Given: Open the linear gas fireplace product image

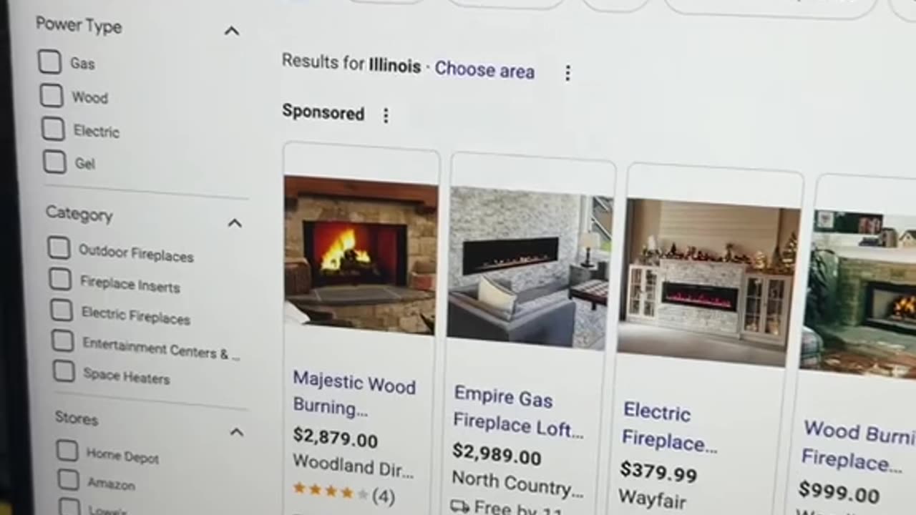Looking at the screenshot, I should point(530,268).
